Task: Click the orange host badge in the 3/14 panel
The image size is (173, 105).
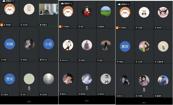Action: coord(60,27)
